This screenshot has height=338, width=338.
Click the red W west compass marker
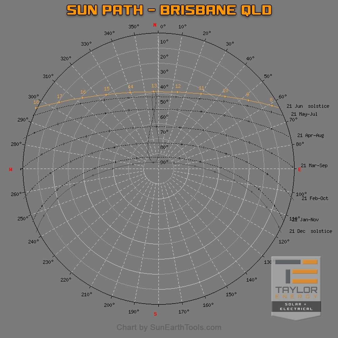pos(11,169)
